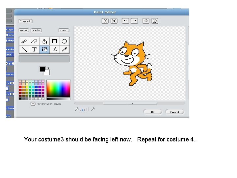Click the horizontal canvas scrollbar
This screenshot has width=237, height=178.
pos(130,104)
